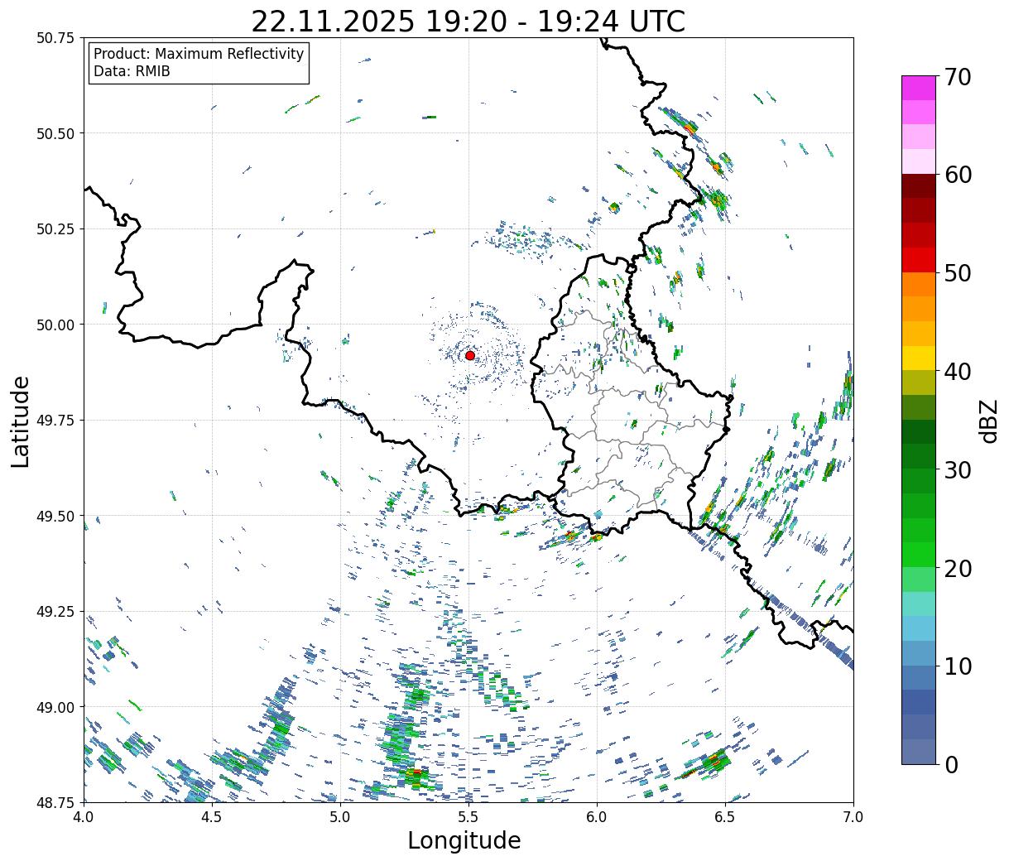1009x861 pixels.
Task: Click the latitude tick label 50.25
Action: (x=55, y=229)
